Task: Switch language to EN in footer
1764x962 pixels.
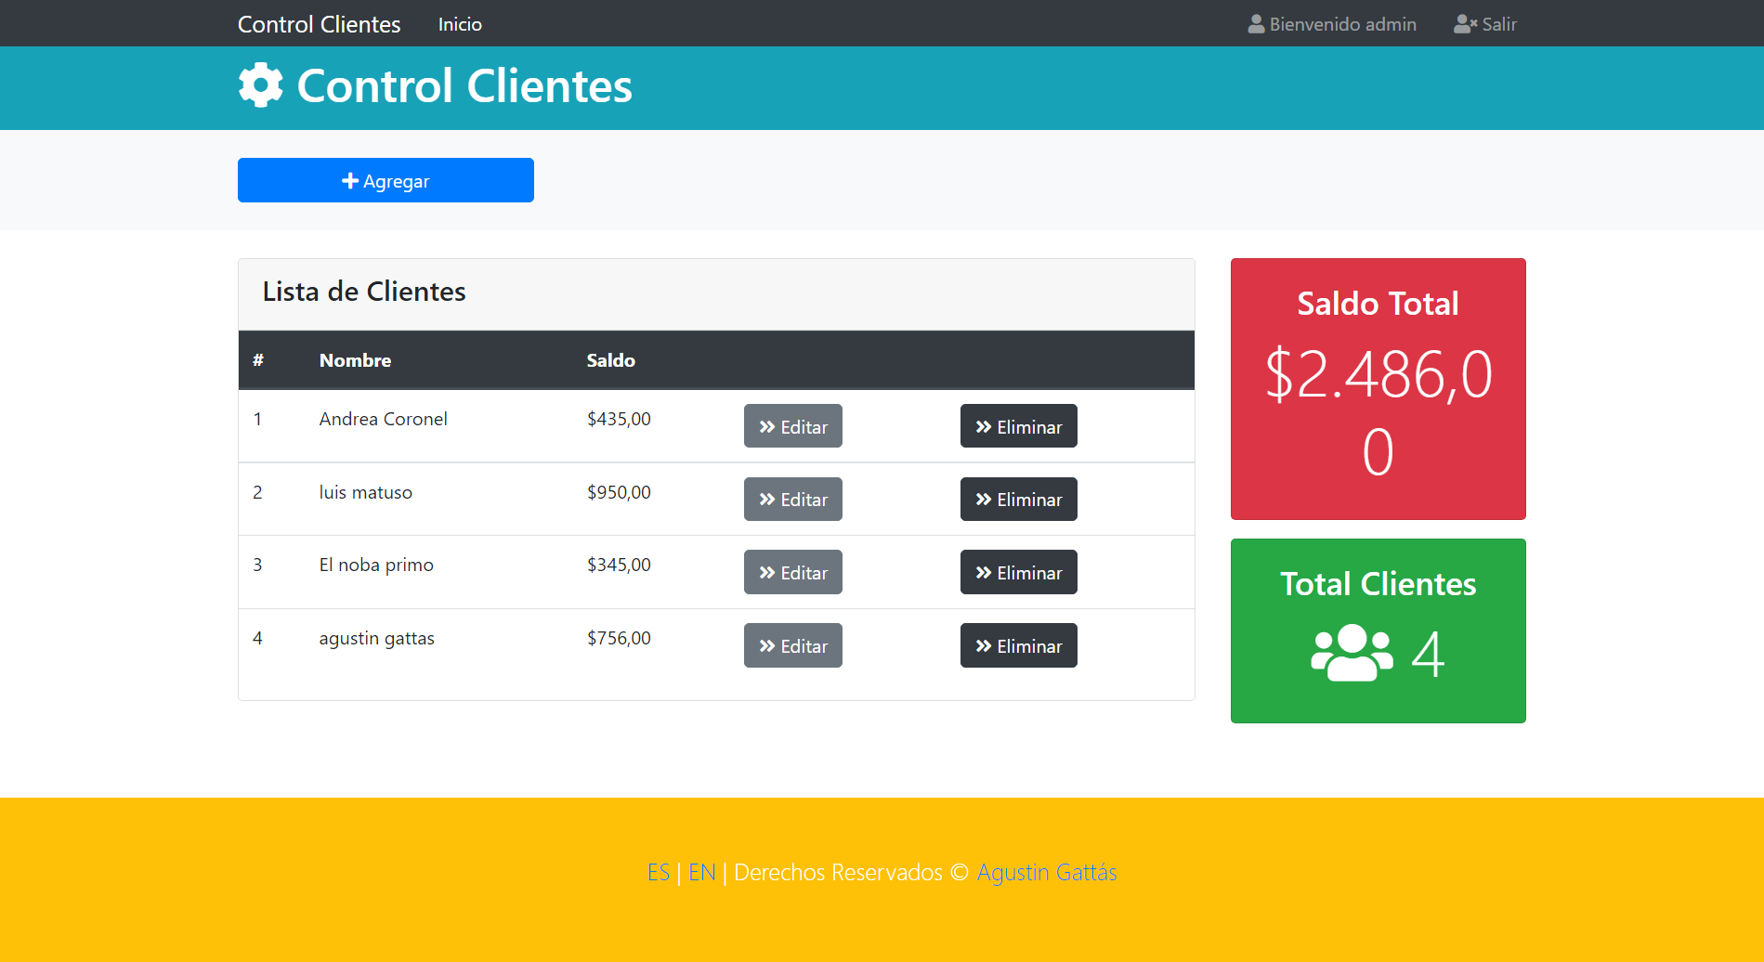Action: click(702, 873)
